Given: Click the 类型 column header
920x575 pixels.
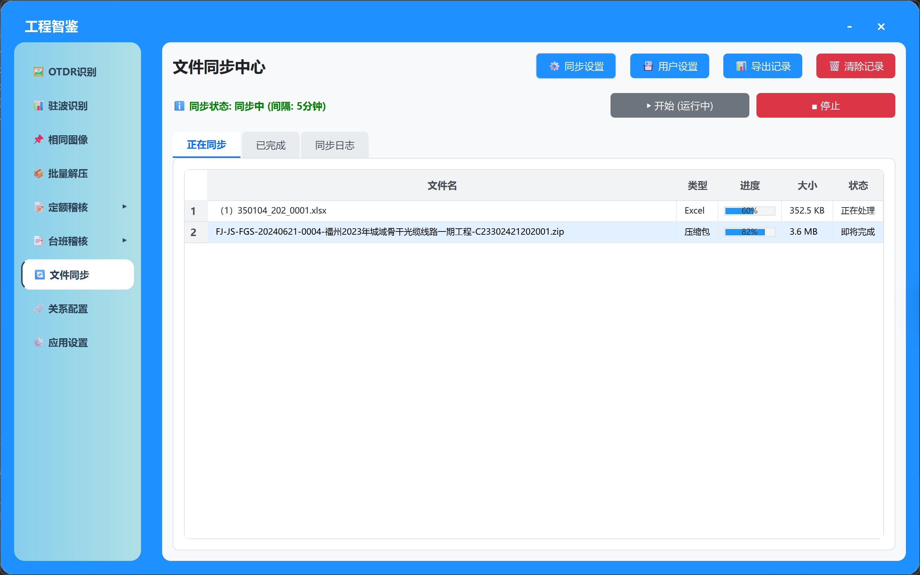Looking at the screenshot, I should click(x=697, y=185).
